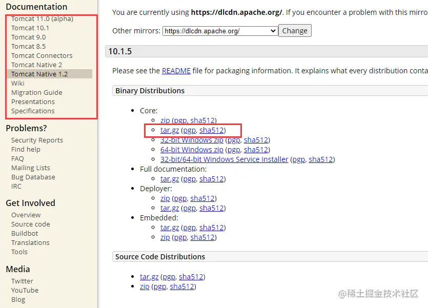This screenshot has height=308, width=428.
Task: Open pgp signature for Deployer zip
Action: tap(180, 198)
